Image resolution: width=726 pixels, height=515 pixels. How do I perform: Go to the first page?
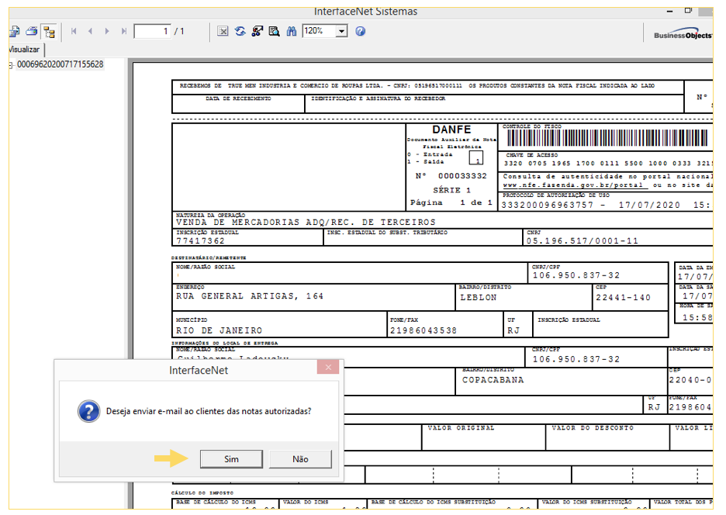click(x=74, y=32)
